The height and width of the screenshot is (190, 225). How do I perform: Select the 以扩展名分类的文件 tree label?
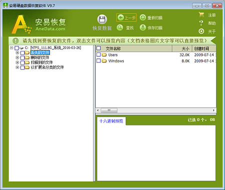(x=47, y=67)
